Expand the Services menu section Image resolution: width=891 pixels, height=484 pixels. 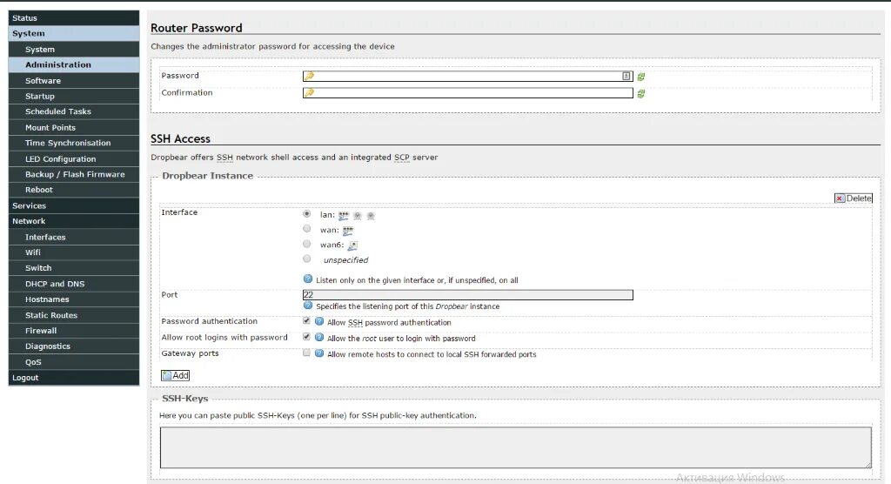(74, 205)
